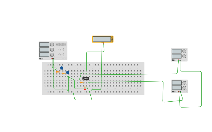Click the function generator frequency knob
This screenshot has height=132, width=212.
pos(52,45)
